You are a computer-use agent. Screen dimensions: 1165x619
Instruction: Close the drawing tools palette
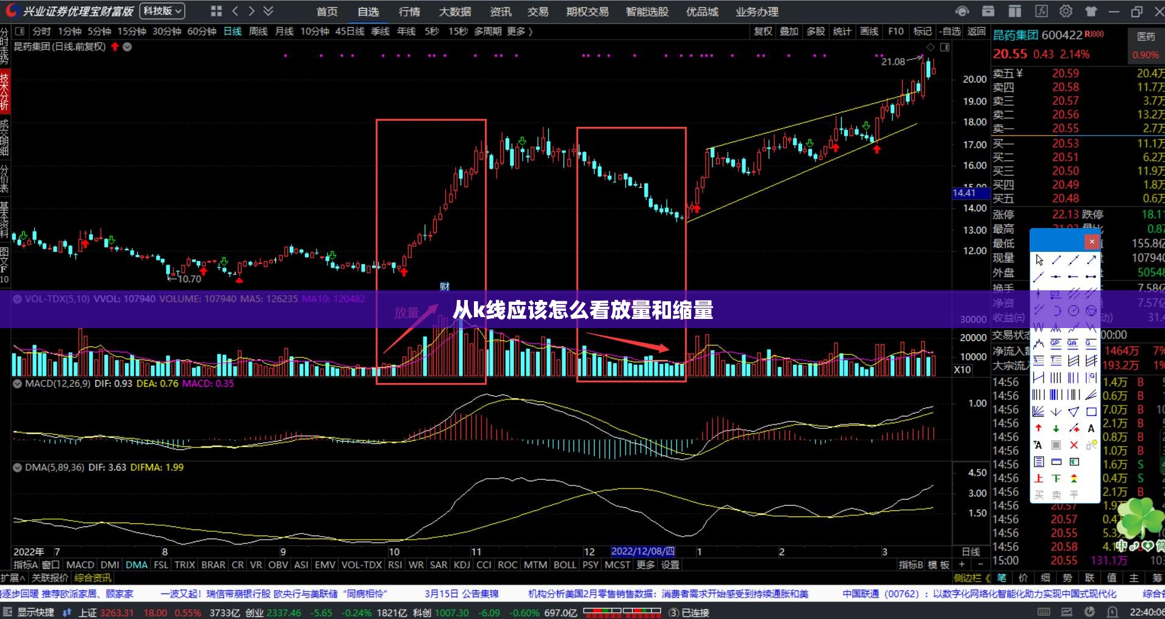tap(1092, 242)
